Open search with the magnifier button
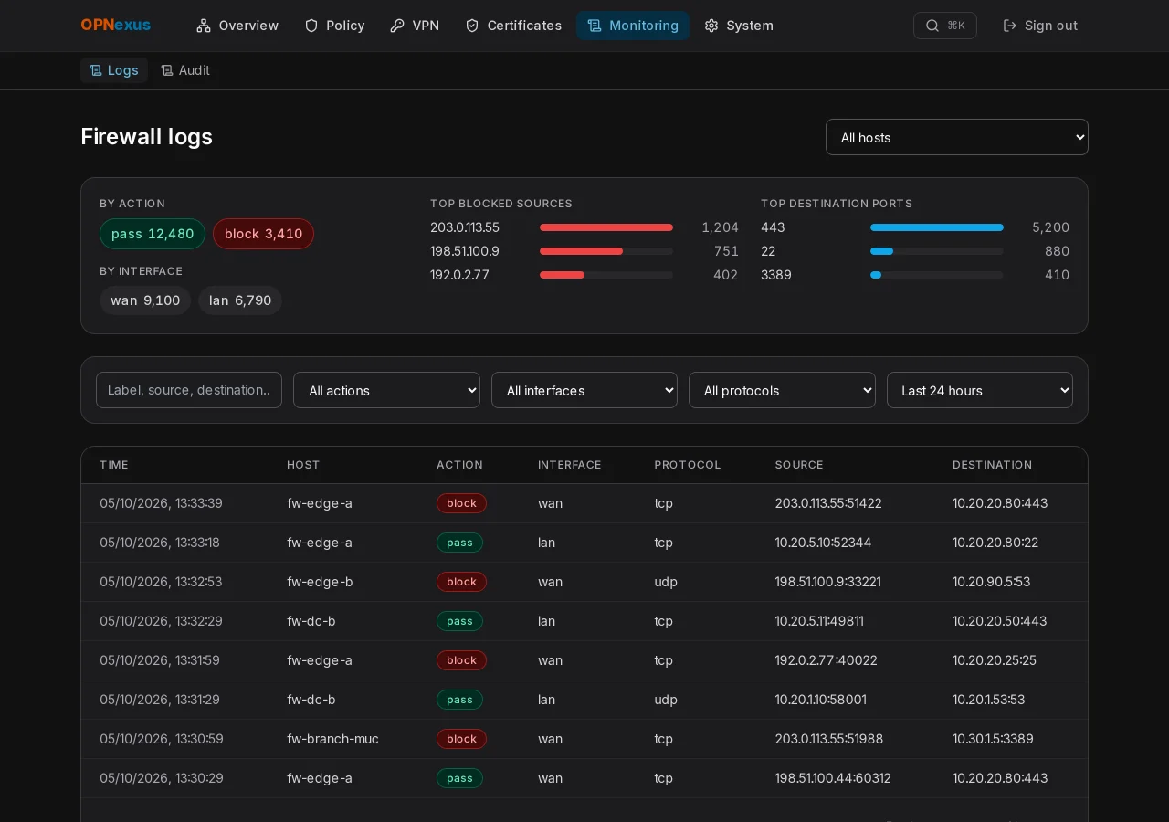The image size is (1169, 822). [x=945, y=26]
